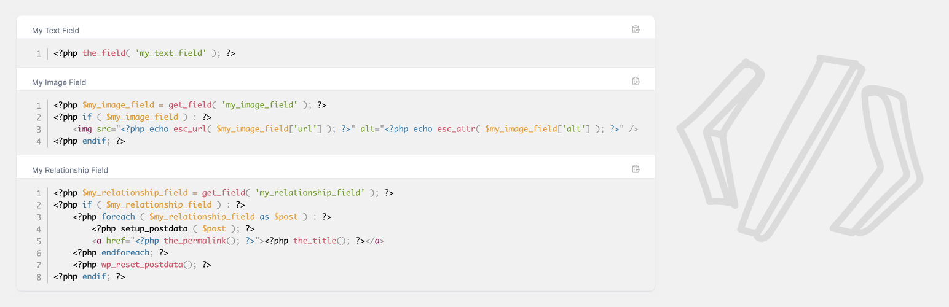Click the endforeach keyword
949x307 pixels.
tap(127, 253)
